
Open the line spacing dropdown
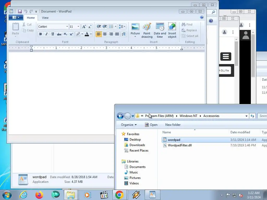coord(122,27)
